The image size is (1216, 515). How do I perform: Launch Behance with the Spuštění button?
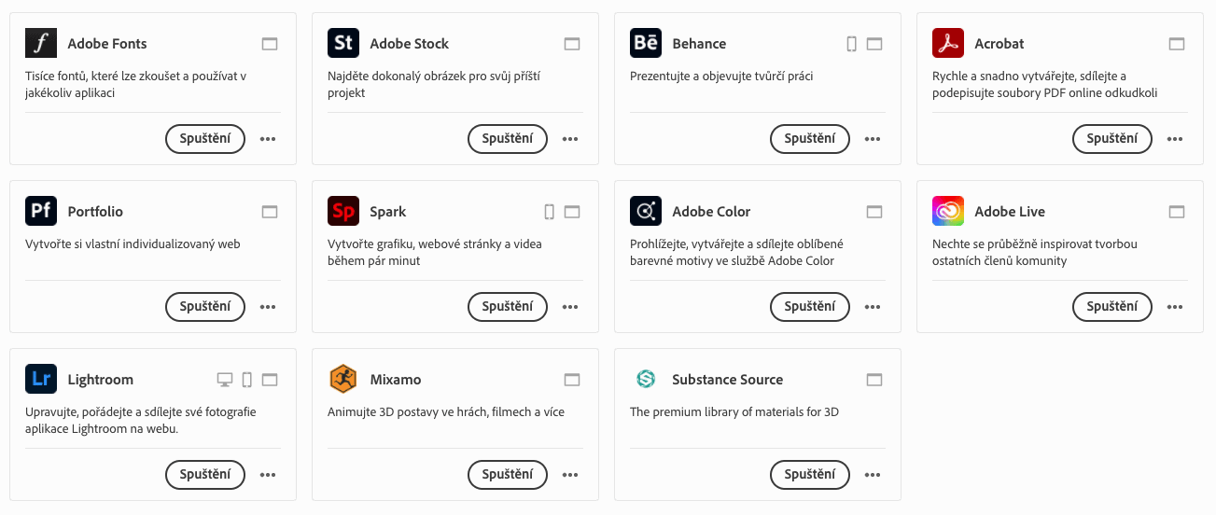point(809,139)
